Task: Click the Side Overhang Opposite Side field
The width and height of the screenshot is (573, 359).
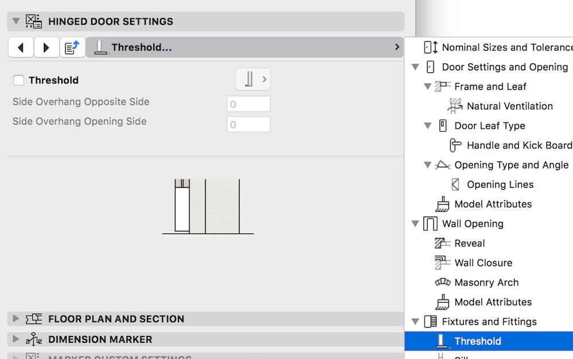Action: 248,104
